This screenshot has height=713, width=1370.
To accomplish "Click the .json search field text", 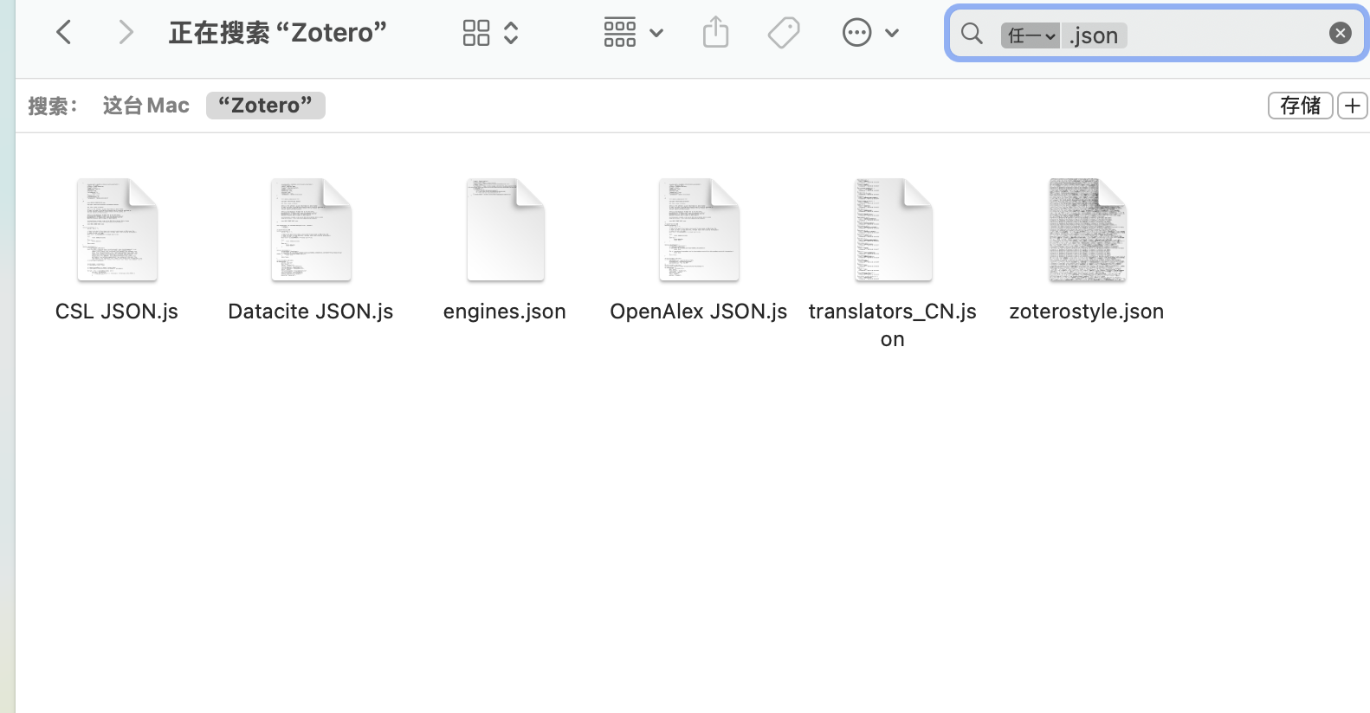I will (1094, 35).
